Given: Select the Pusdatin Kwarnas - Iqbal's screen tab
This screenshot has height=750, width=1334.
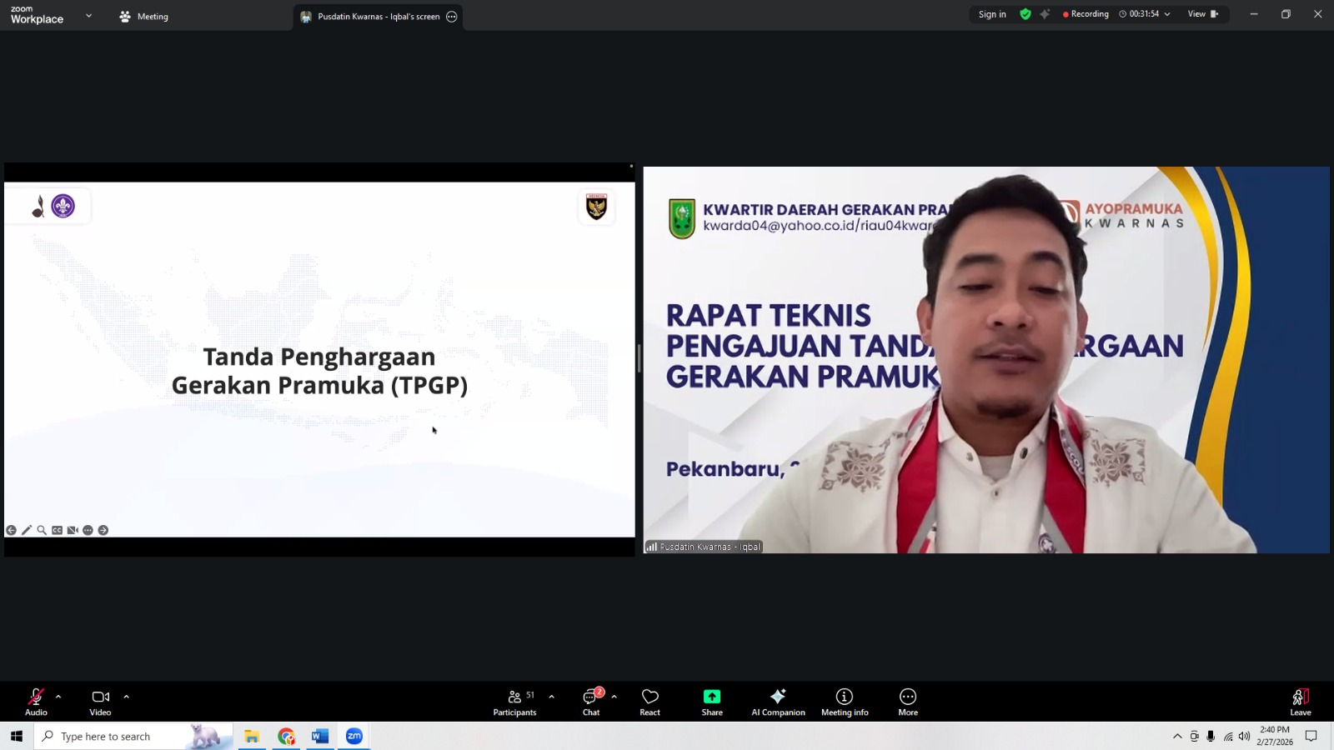Looking at the screenshot, I should point(378,17).
